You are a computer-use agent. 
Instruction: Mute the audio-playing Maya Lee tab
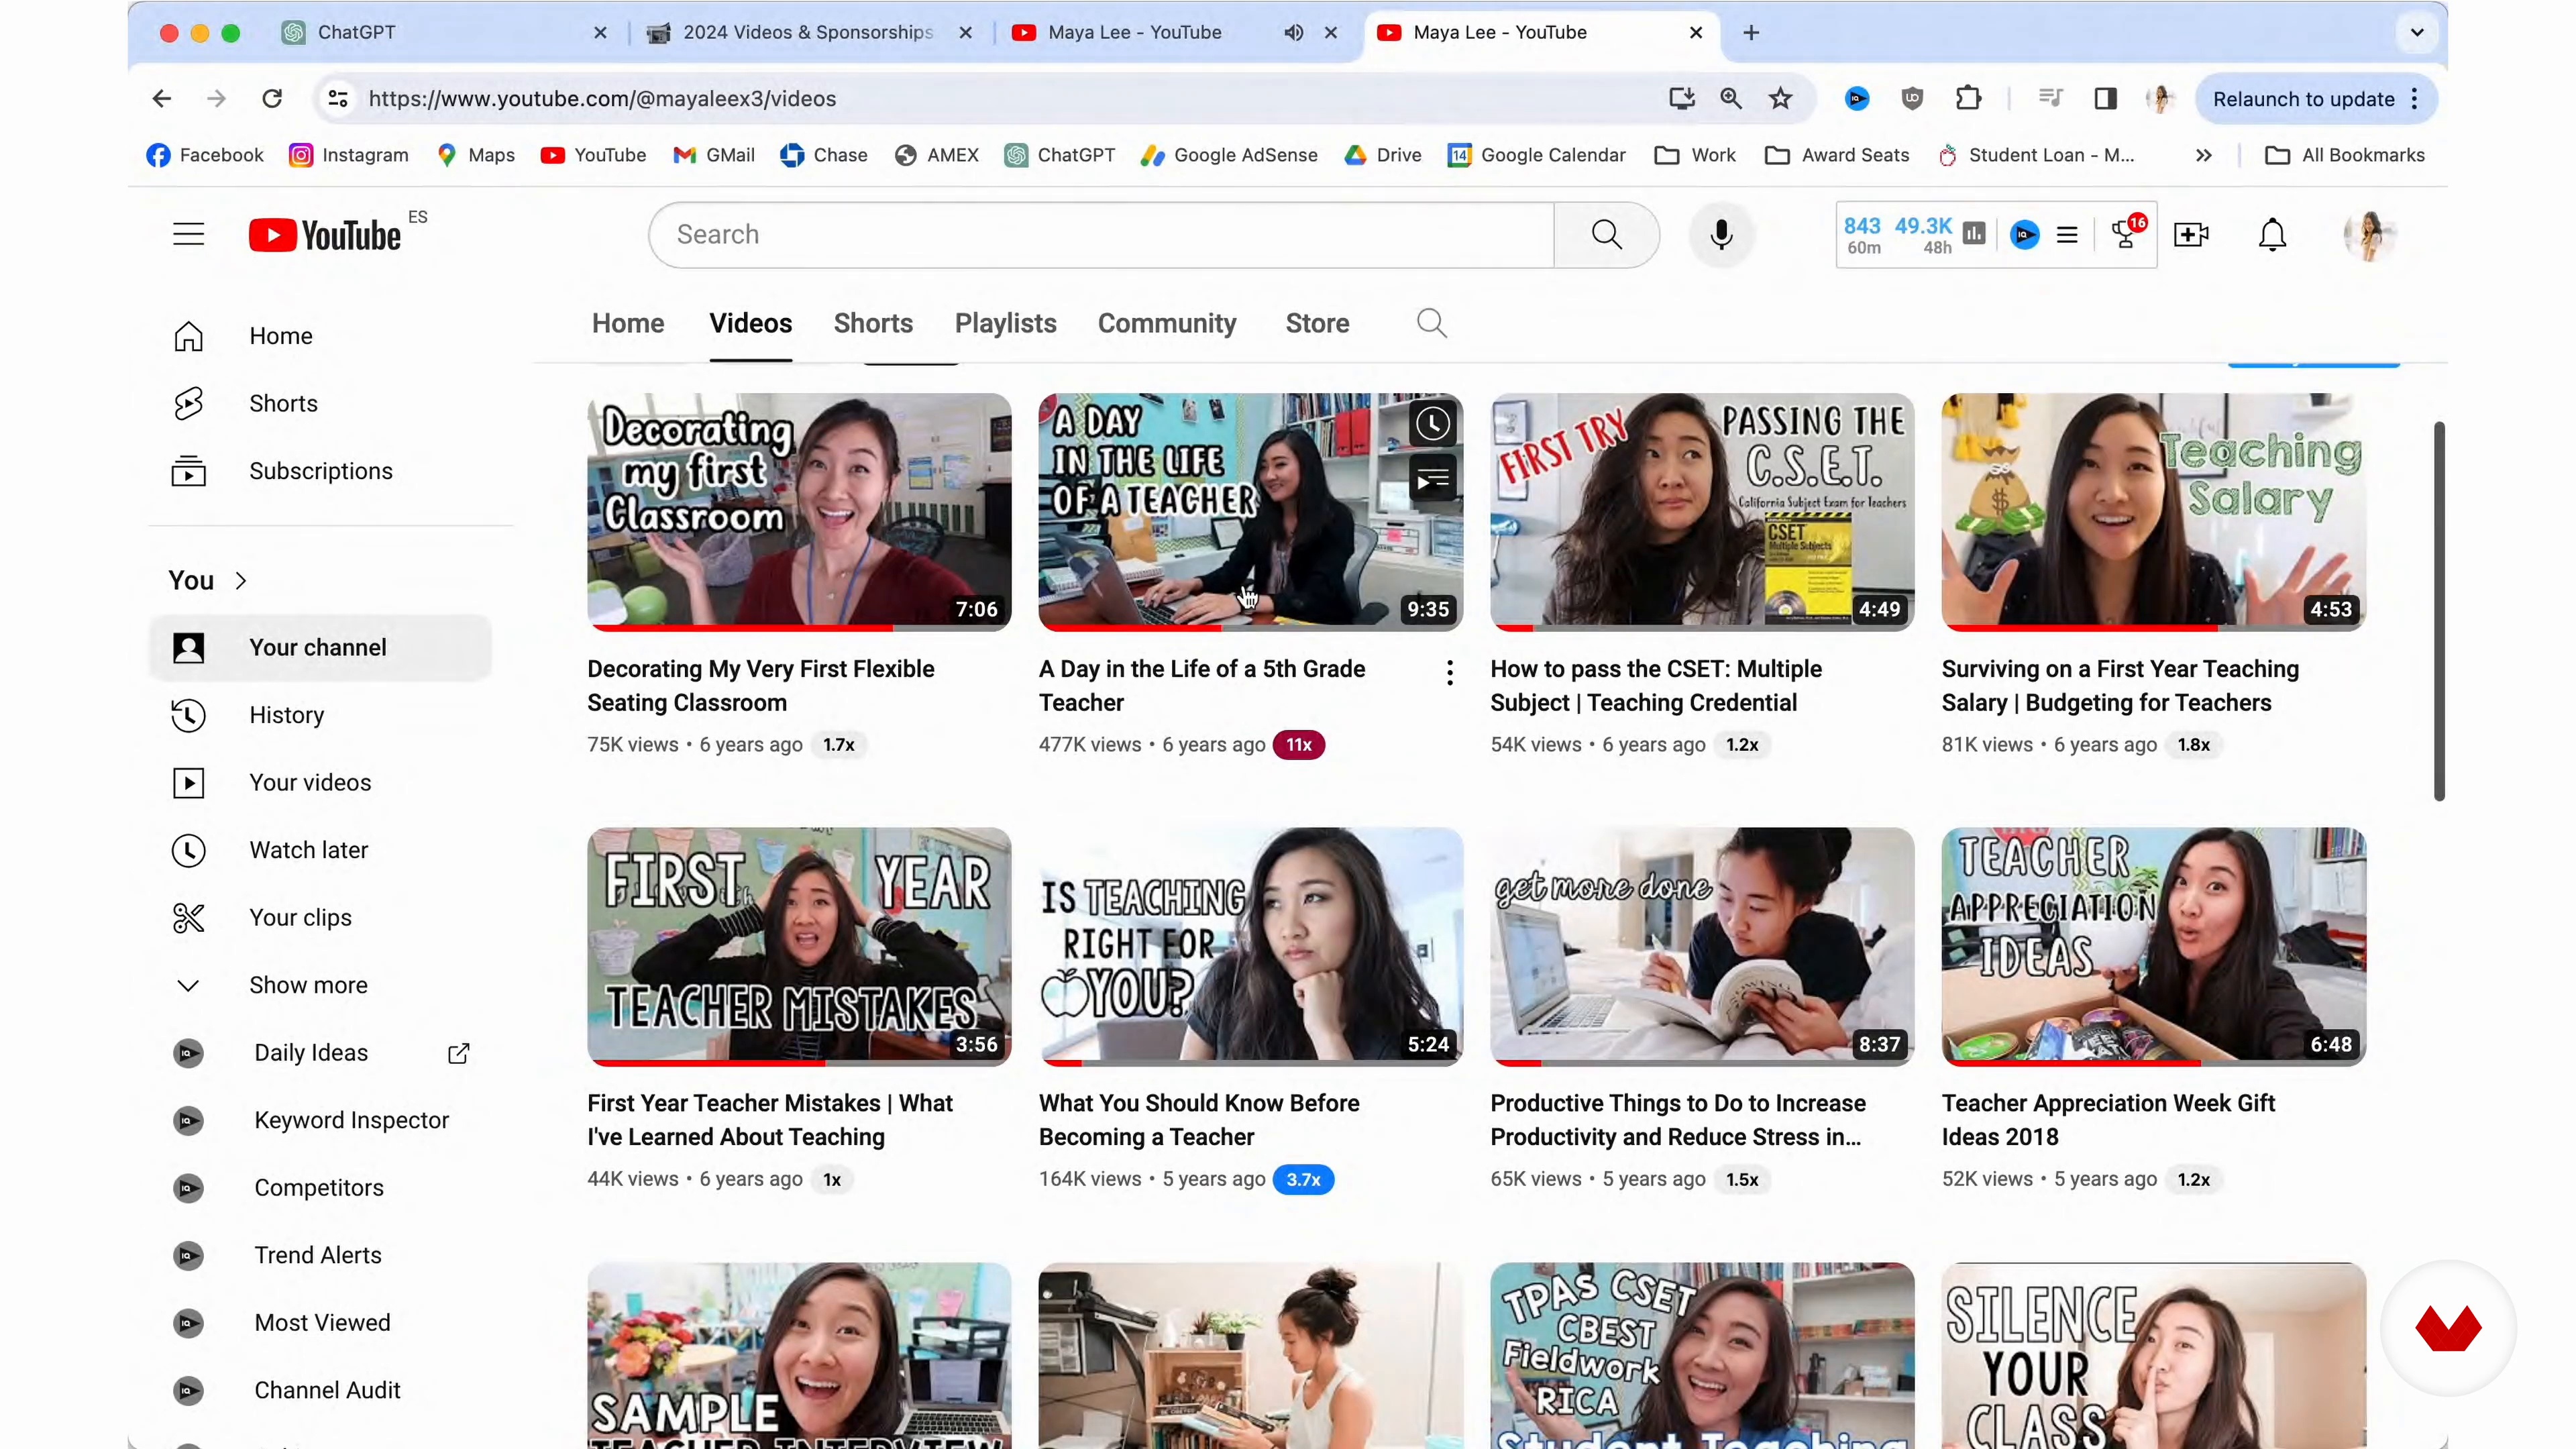1293,32
